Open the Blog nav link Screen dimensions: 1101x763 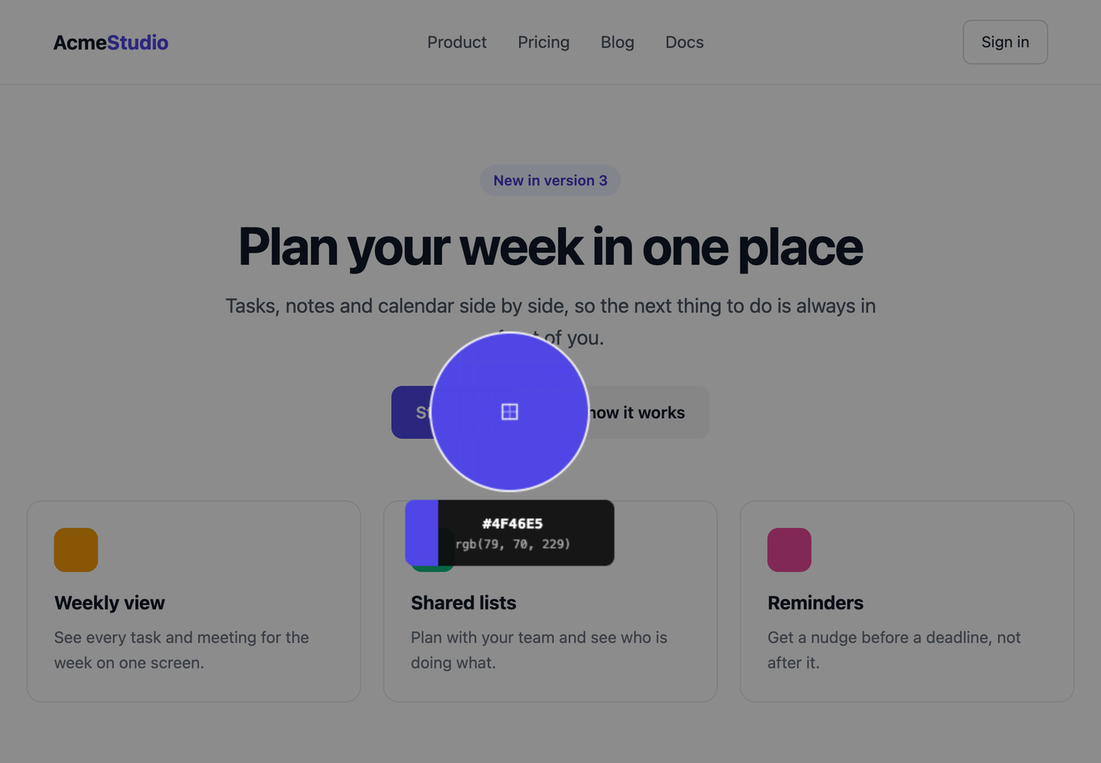click(617, 42)
